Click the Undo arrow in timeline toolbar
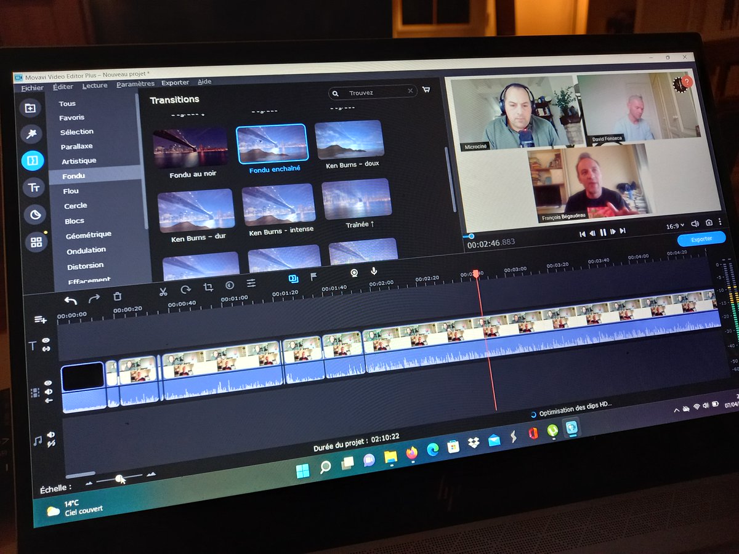This screenshot has width=739, height=554. (x=70, y=300)
